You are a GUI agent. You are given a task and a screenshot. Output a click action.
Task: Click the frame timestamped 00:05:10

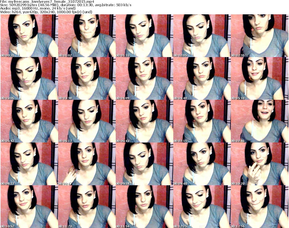tap(260, 78)
